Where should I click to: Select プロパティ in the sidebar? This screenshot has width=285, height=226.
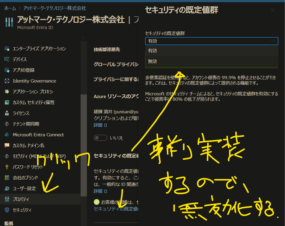click(40, 199)
